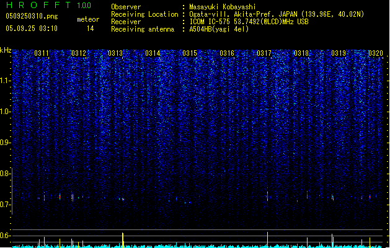390x248 pixels.
Task: Click the 'Receiving Location' field label
Action: pos(144,14)
